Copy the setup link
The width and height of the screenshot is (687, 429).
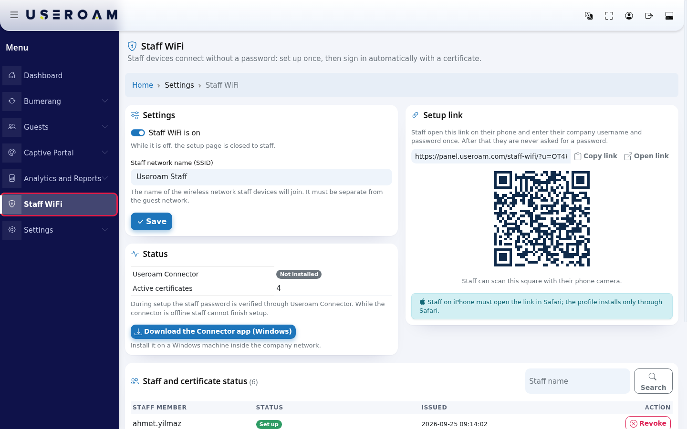click(596, 156)
